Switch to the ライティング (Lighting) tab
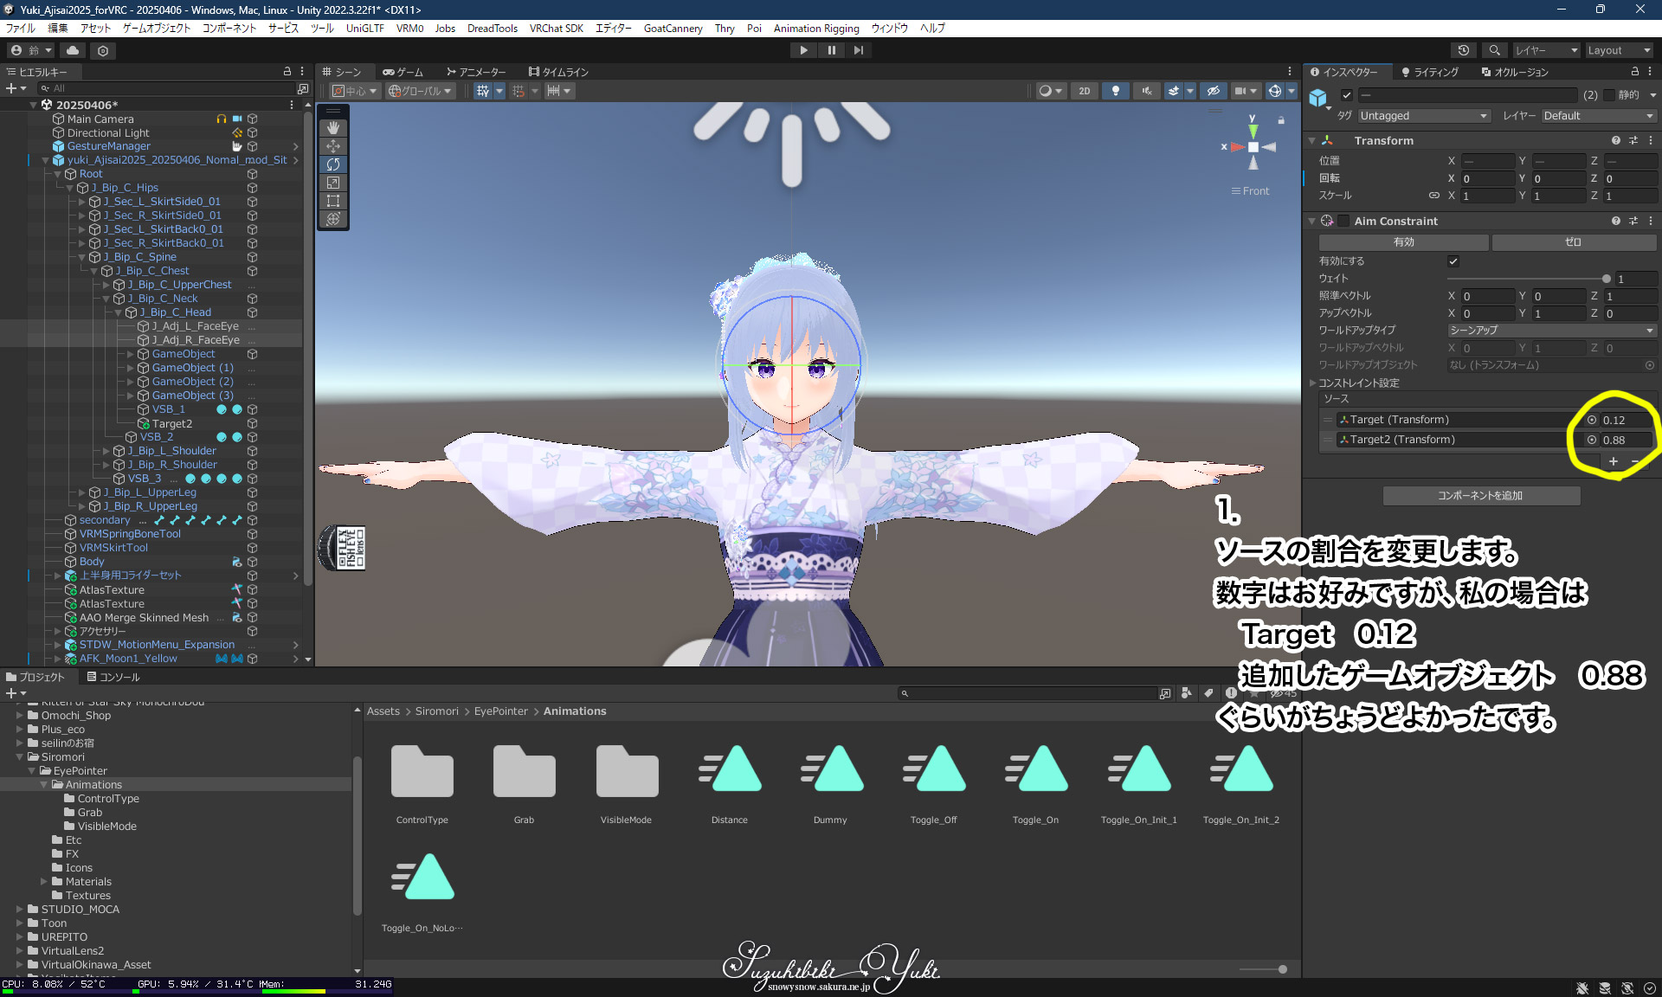This screenshot has height=997, width=1662. point(1430,72)
